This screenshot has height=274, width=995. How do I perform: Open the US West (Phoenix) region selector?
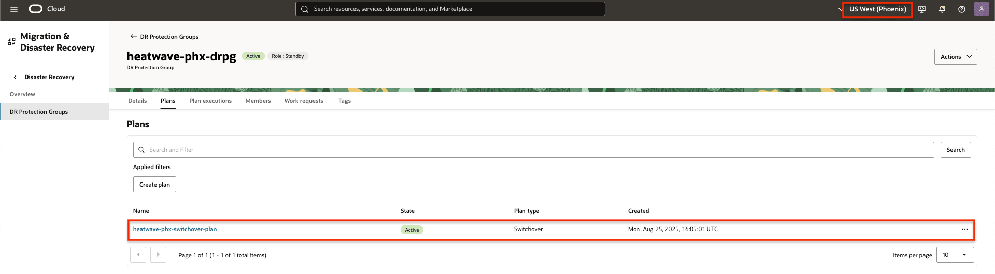point(877,9)
